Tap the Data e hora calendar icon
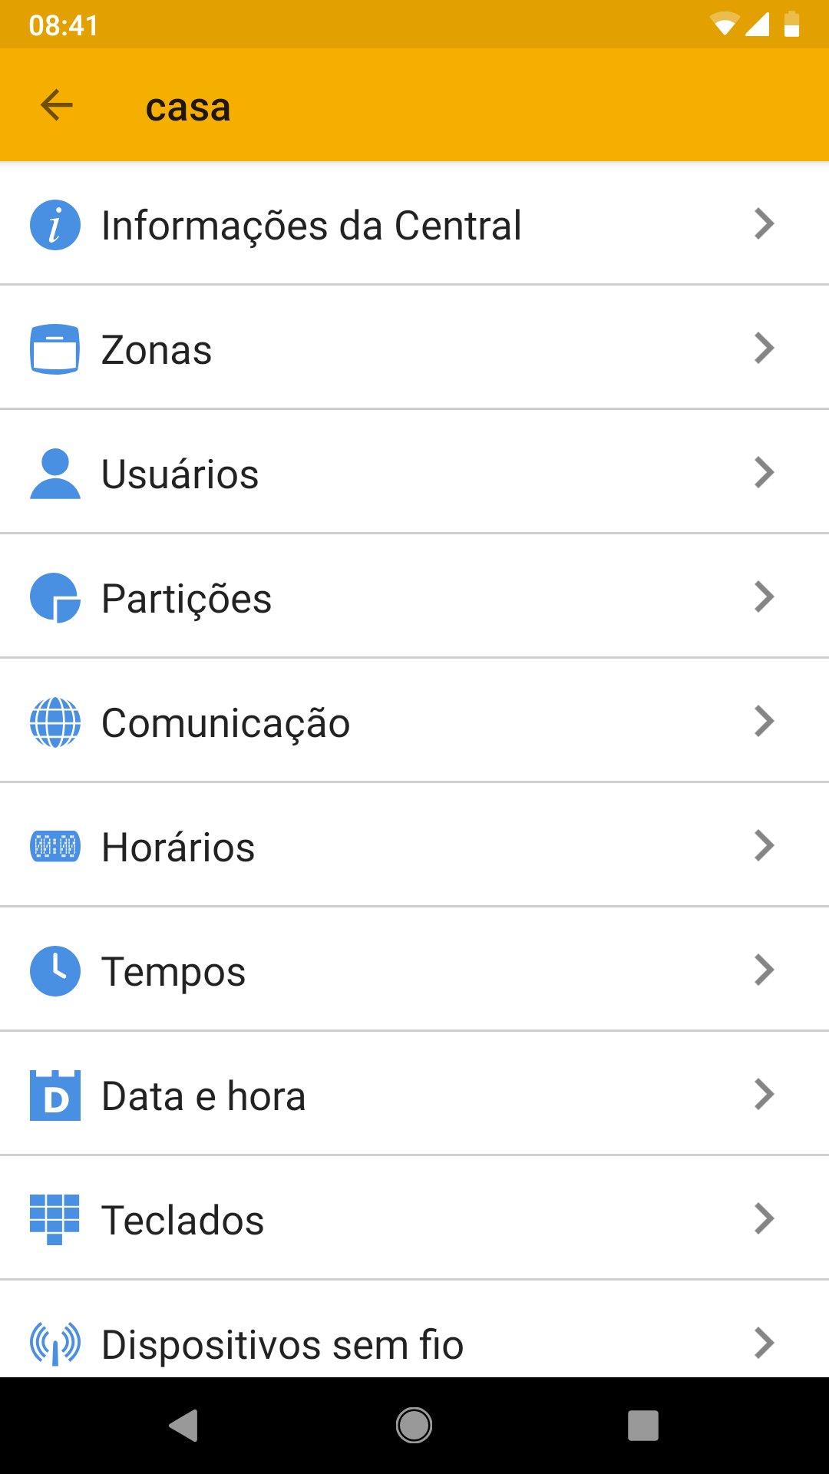829x1474 pixels. point(54,1096)
